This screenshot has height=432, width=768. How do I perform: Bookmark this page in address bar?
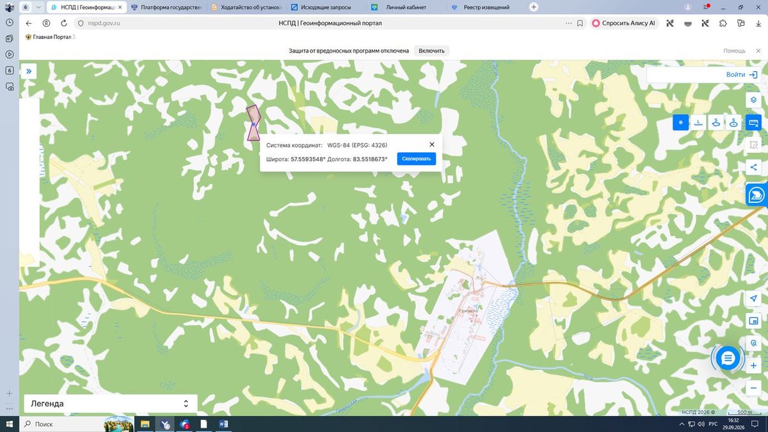580,23
